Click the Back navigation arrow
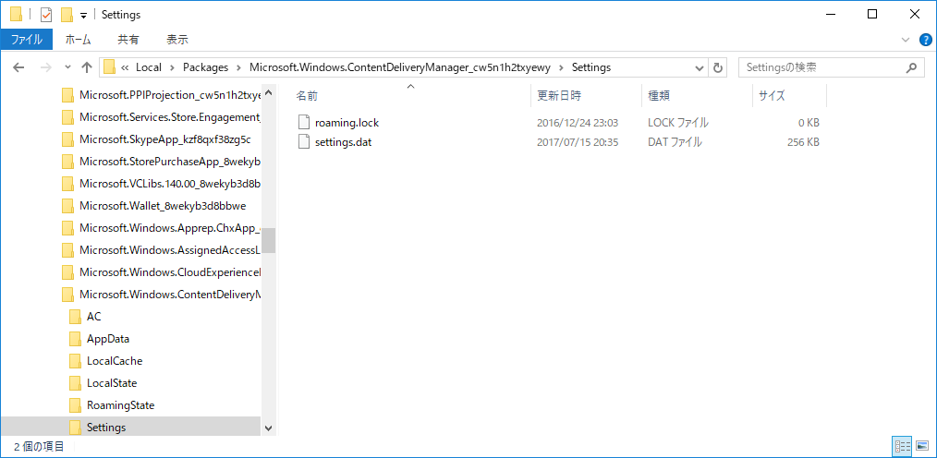 pyautogui.click(x=20, y=67)
